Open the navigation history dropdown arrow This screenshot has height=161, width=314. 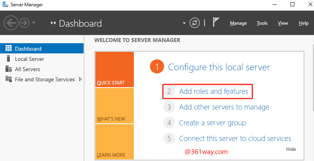[x=34, y=23]
